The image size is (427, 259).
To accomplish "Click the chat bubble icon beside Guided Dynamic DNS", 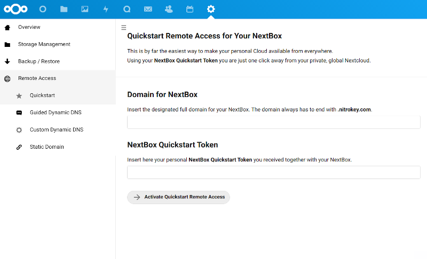I will click(x=19, y=113).
